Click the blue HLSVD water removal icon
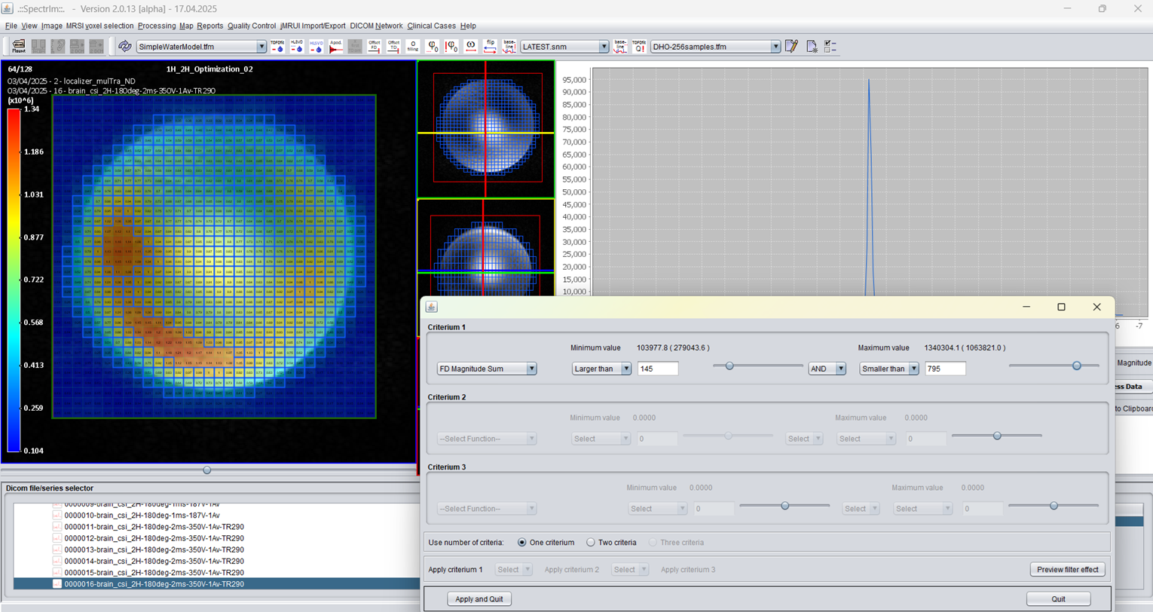 [317, 46]
